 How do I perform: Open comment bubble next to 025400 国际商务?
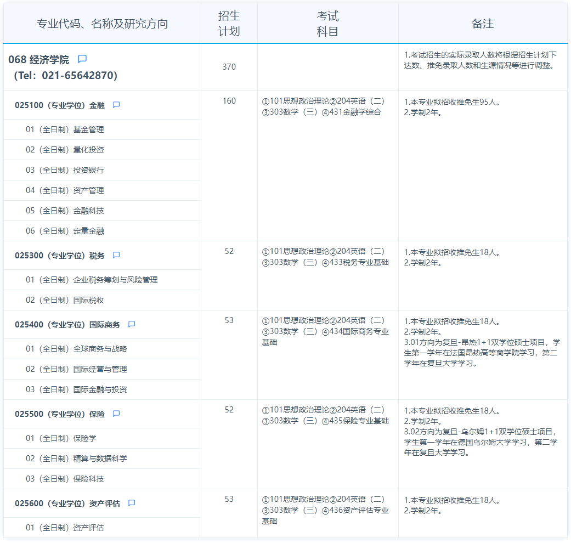pyautogui.click(x=132, y=324)
